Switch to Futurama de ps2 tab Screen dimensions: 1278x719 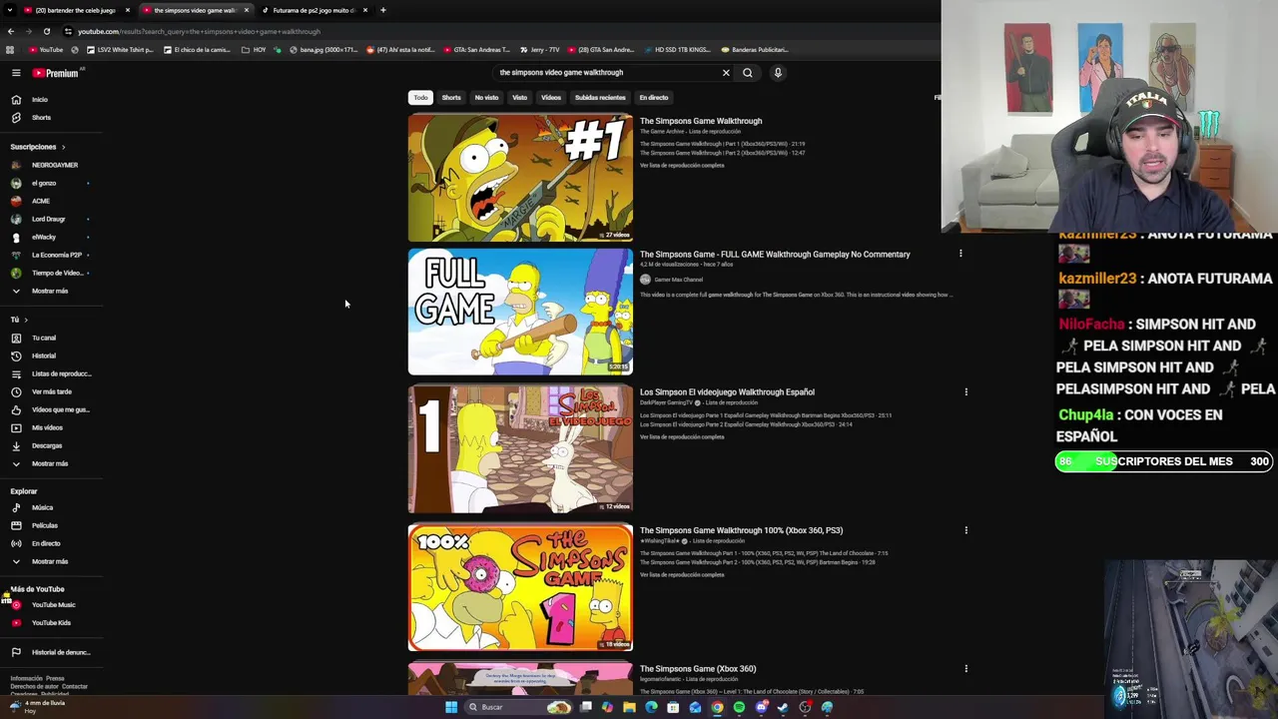pyautogui.click(x=315, y=10)
